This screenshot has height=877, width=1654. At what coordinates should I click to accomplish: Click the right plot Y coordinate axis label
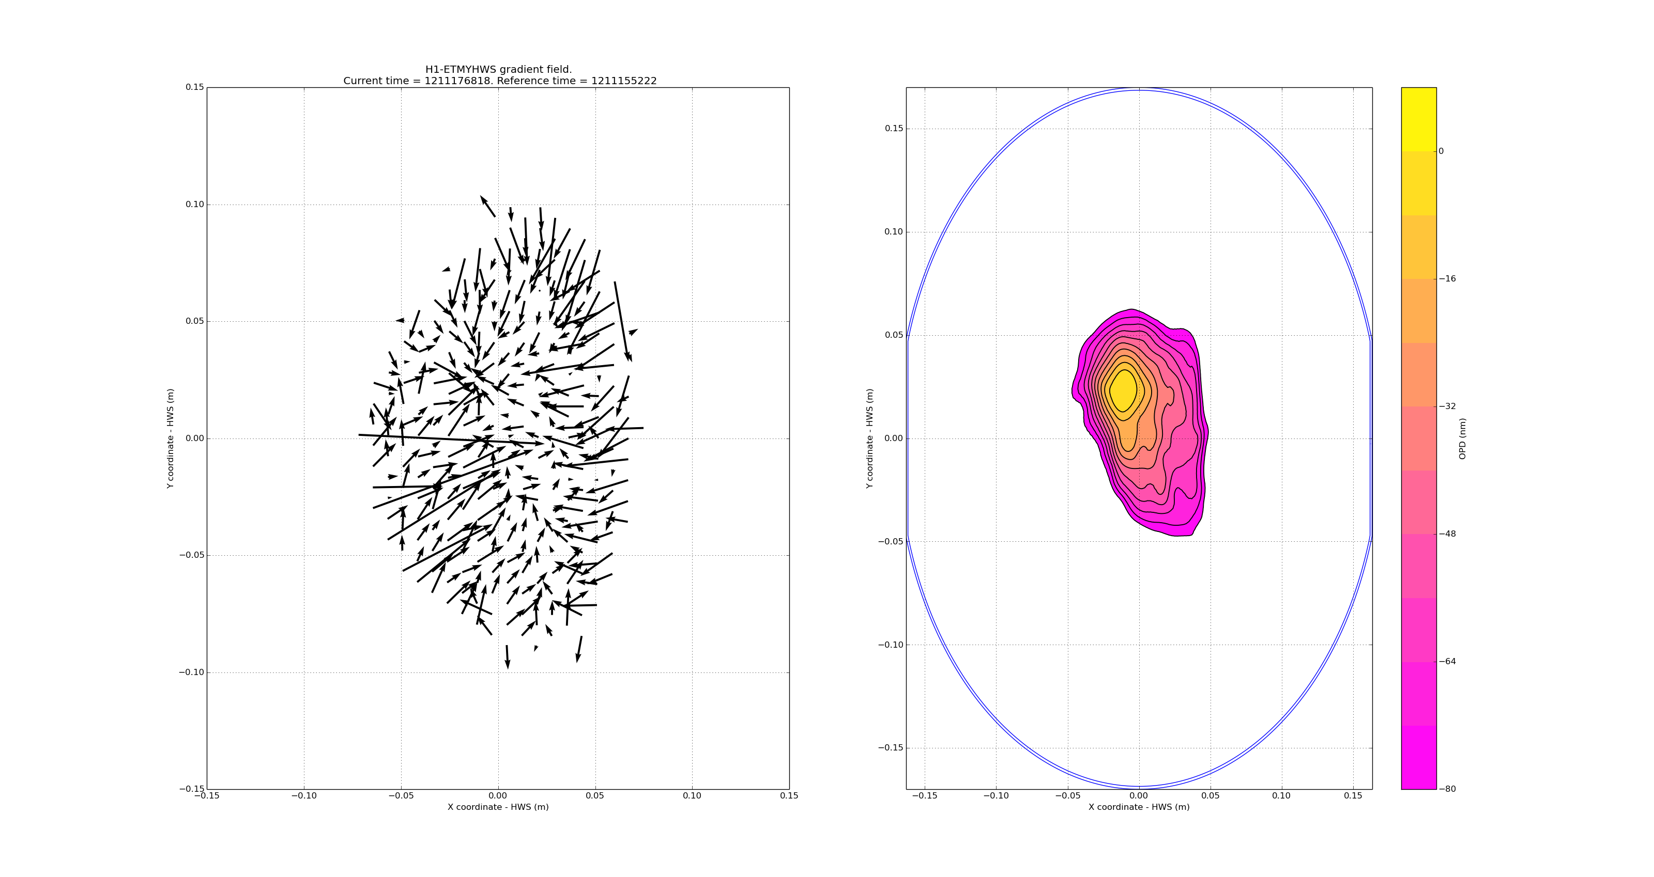point(869,438)
